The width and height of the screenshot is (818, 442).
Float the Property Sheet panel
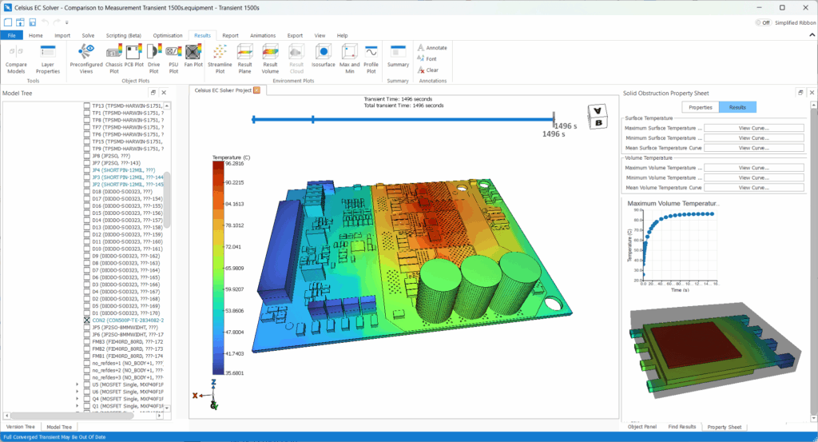coord(800,93)
